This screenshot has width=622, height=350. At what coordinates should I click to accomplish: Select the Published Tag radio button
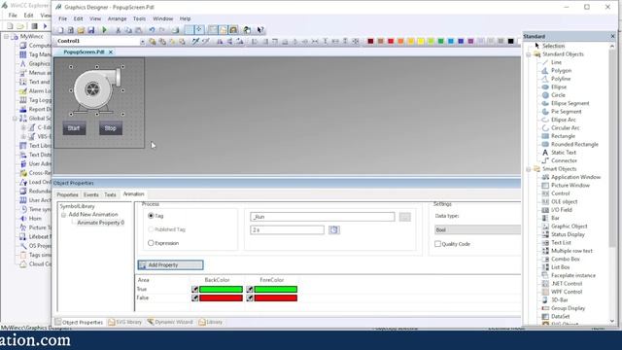(151, 229)
